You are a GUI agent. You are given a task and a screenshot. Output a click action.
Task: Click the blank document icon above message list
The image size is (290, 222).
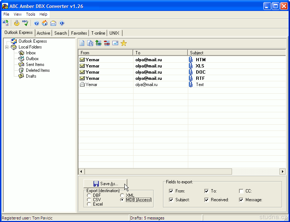(x=82, y=43)
